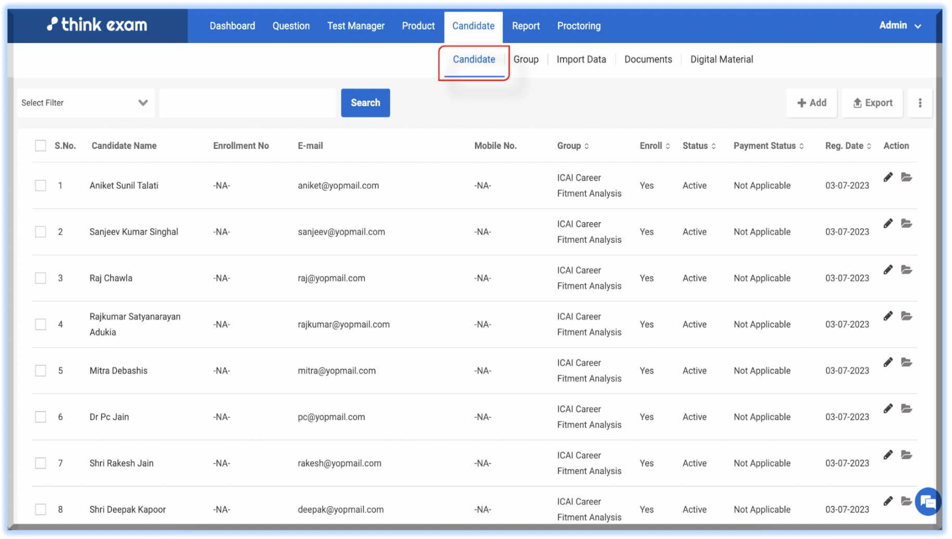Click email mitra@yopmail.com
The image size is (952, 539).
(337, 371)
